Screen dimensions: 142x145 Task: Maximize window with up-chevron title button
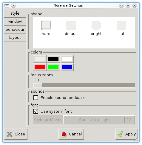128,6
